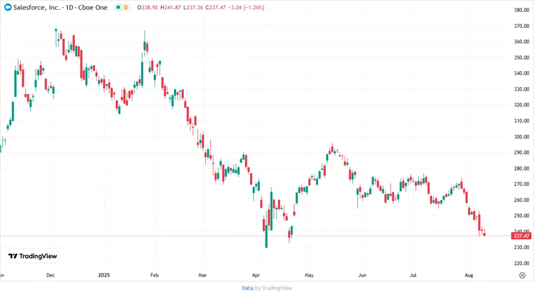Click the high value H241.87
Viewport: 534px width, 295px height.
pos(170,7)
